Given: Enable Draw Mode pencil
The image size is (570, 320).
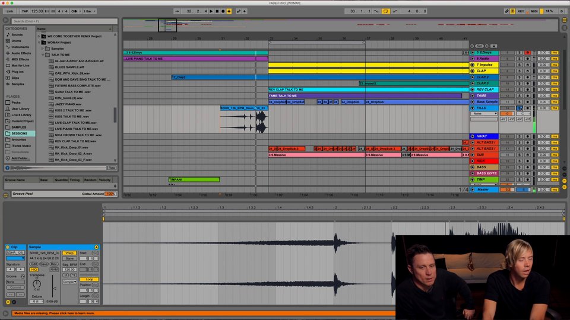Looking at the screenshot, I should click(x=506, y=11).
